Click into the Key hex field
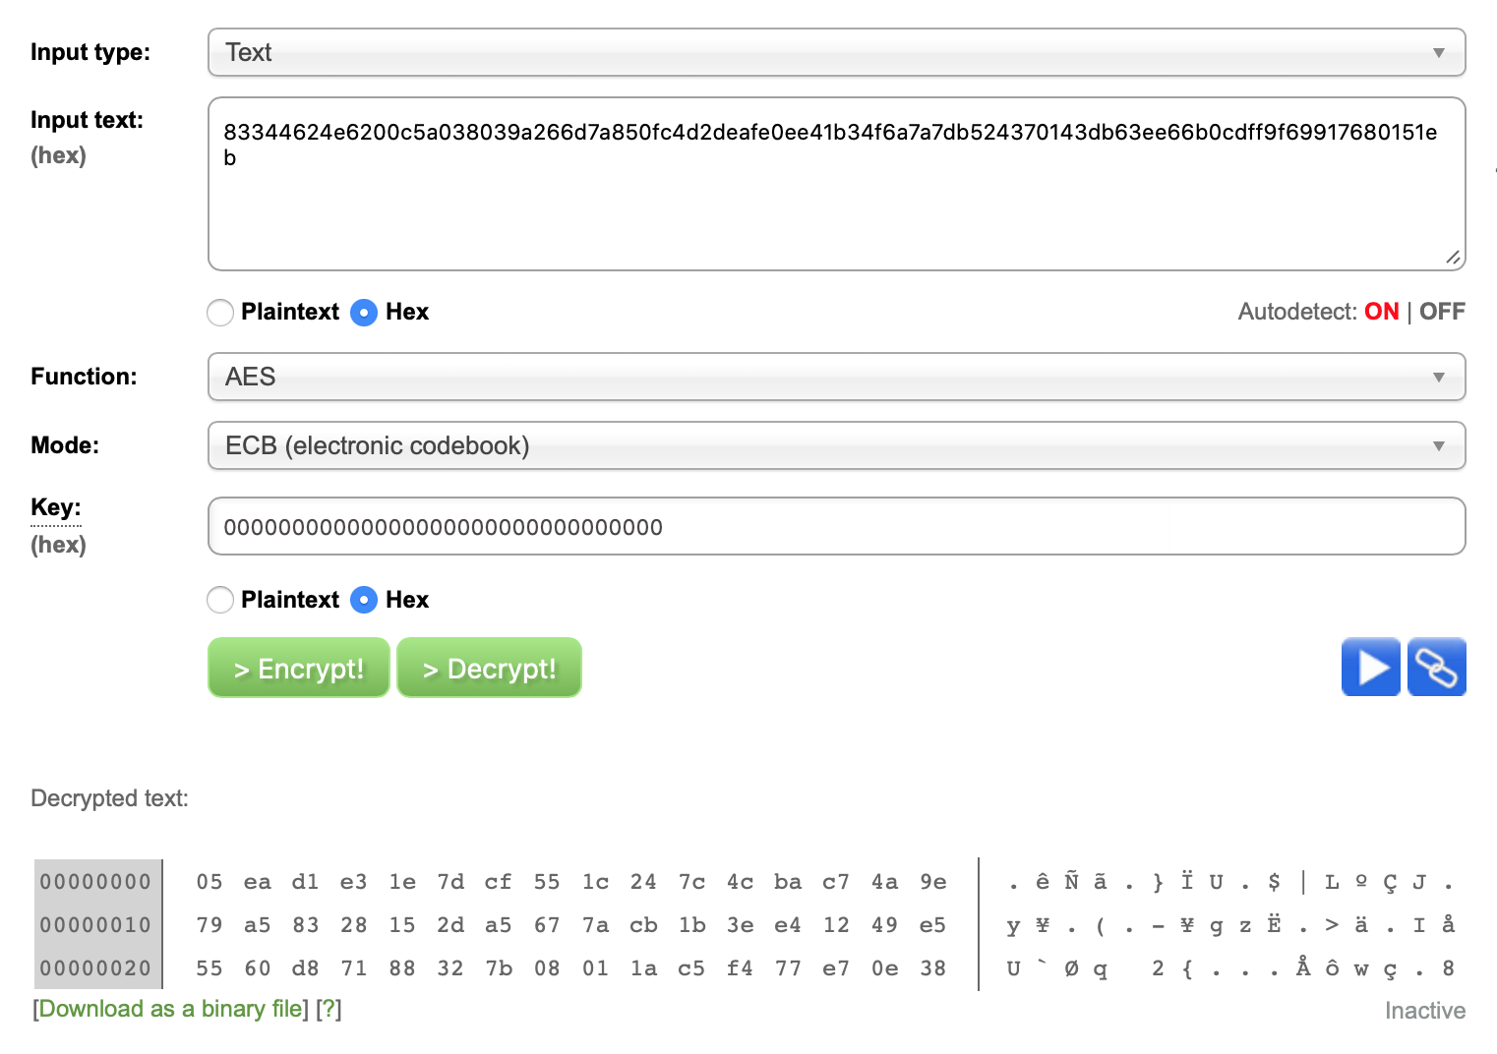This screenshot has width=1497, height=1054. pyautogui.click(x=836, y=527)
